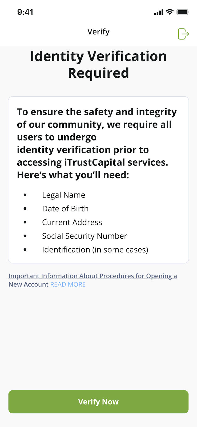Image resolution: width=197 pixels, height=427 pixels.
Task: Expand the READ MORE link
Action: point(68,284)
